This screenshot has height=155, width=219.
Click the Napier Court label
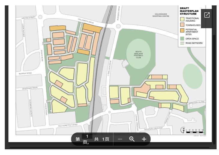point(168,118)
